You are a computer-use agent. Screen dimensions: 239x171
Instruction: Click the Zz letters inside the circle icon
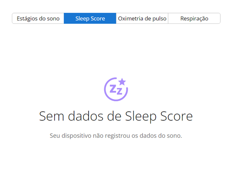116,90
